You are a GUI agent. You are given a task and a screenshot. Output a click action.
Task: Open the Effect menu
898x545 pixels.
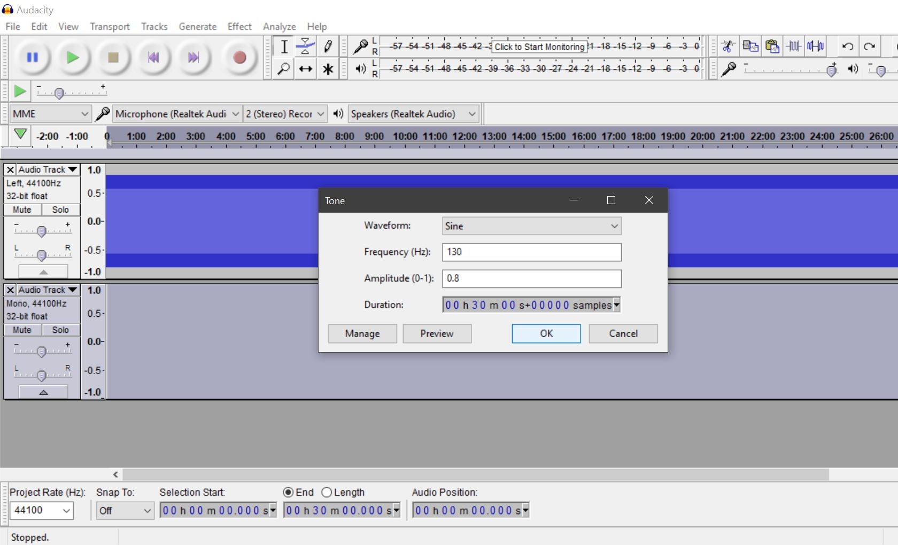click(x=239, y=26)
